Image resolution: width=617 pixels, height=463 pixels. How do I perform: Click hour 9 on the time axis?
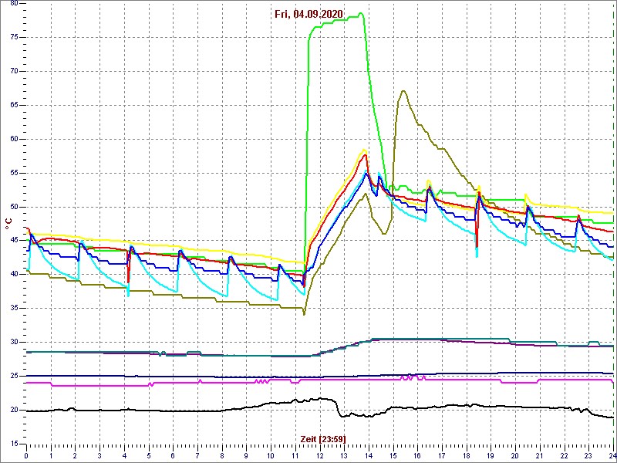coord(246,456)
